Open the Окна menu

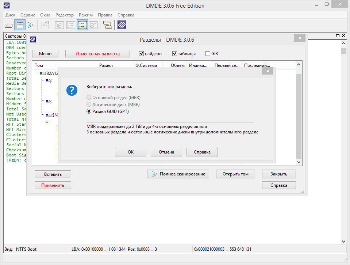pyautogui.click(x=45, y=15)
